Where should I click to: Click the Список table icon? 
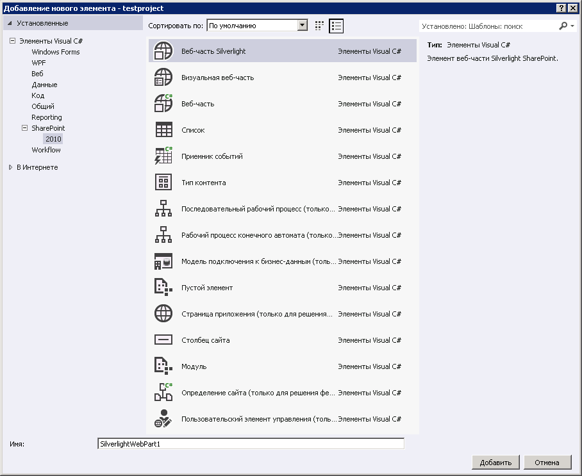[x=164, y=130]
